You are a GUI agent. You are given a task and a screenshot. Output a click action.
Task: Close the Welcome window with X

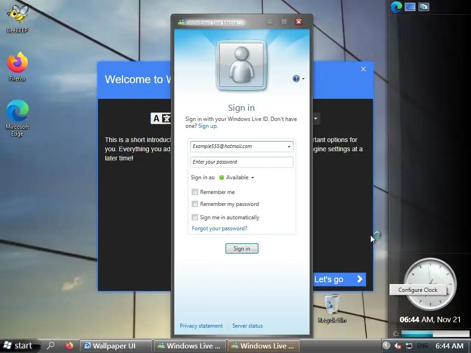pos(363,69)
